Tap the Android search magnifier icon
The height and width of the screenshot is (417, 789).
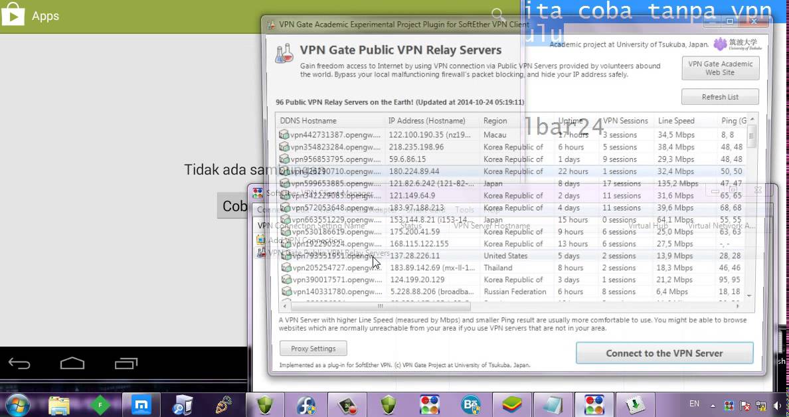[497, 15]
